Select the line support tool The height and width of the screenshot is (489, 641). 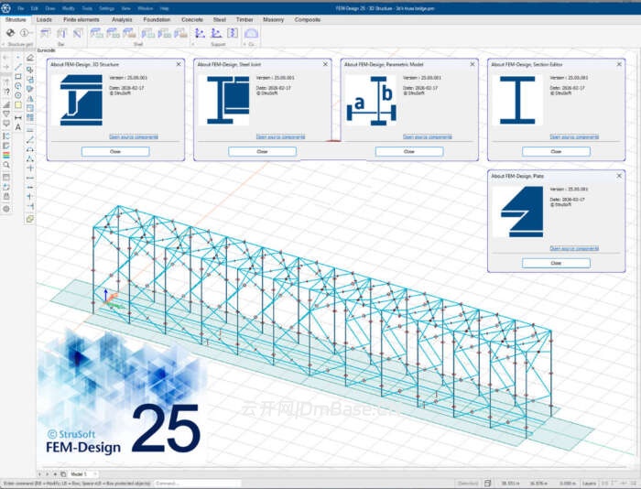coord(216,33)
